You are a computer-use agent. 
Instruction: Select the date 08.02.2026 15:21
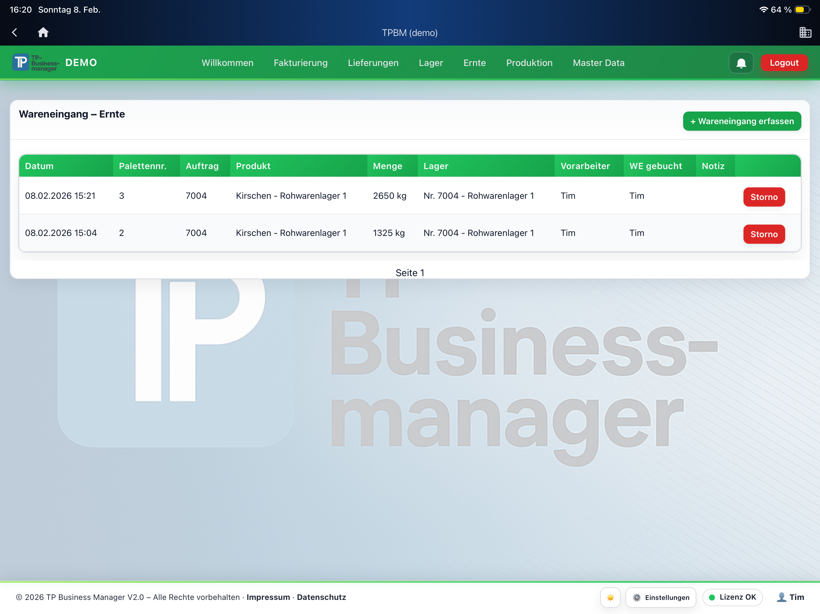pyautogui.click(x=60, y=196)
